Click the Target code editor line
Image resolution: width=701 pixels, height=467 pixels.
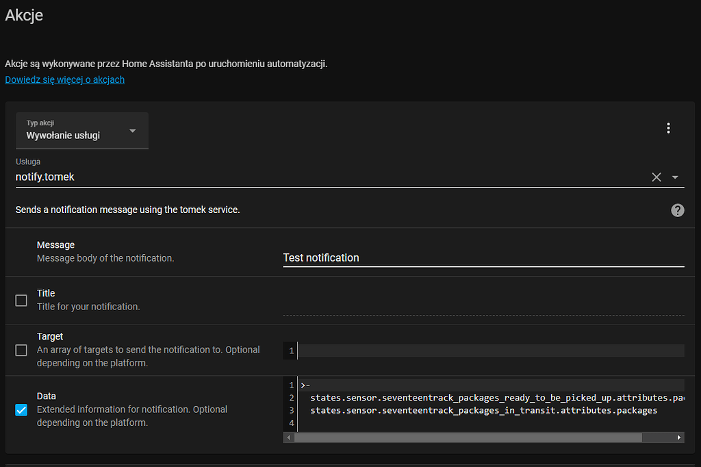[490, 351]
